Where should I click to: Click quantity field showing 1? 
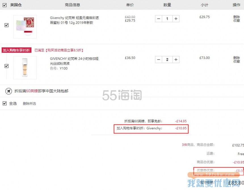[x=167, y=19]
